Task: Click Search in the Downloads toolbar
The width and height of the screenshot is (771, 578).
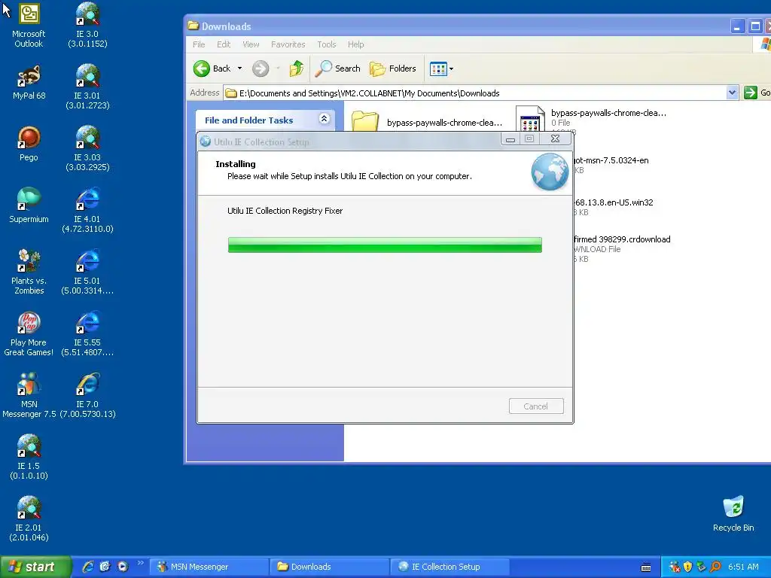Action: (x=338, y=68)
